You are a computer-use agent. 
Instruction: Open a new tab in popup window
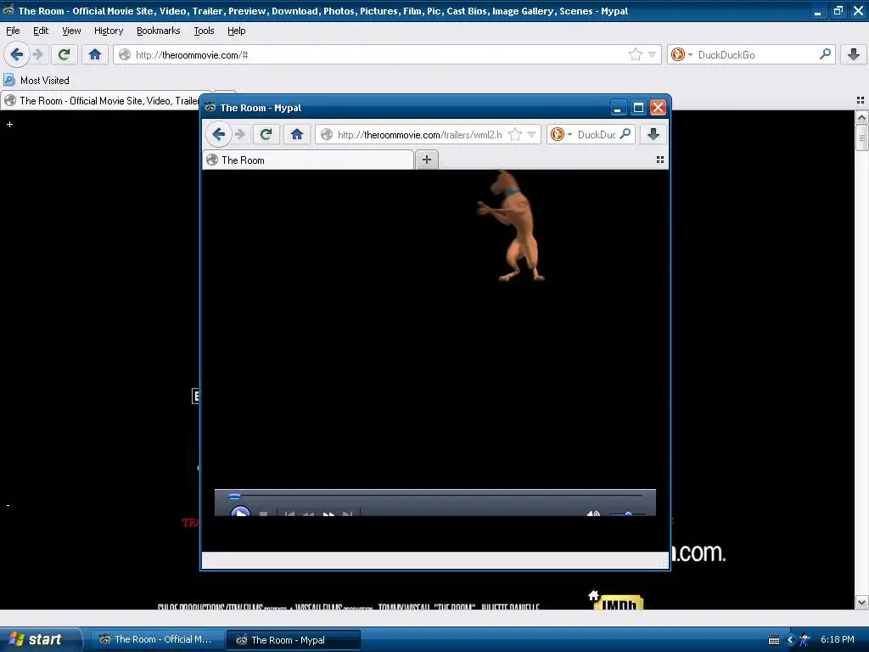tap(426, 160)
